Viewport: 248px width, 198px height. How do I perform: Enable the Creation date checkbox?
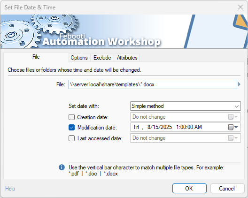click(72, 117)
